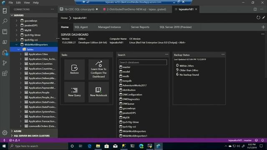This screenshot has height=150, width=267.
Task: Open the Help menu
Action: [36, 2]
